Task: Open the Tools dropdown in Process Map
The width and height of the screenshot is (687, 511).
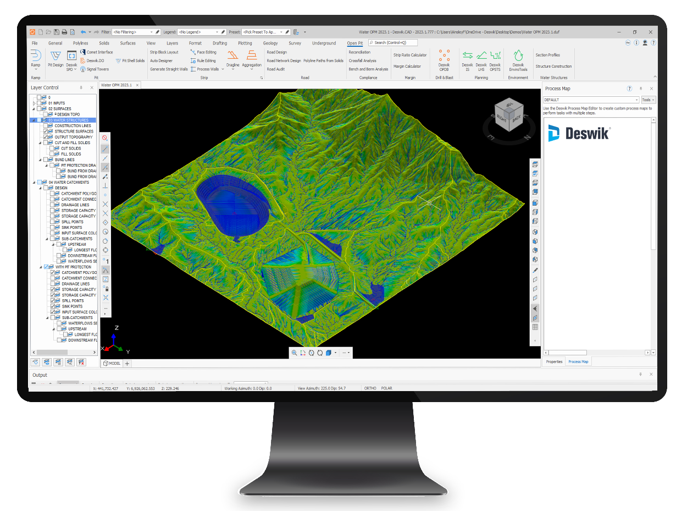Action: click(648, 100)
